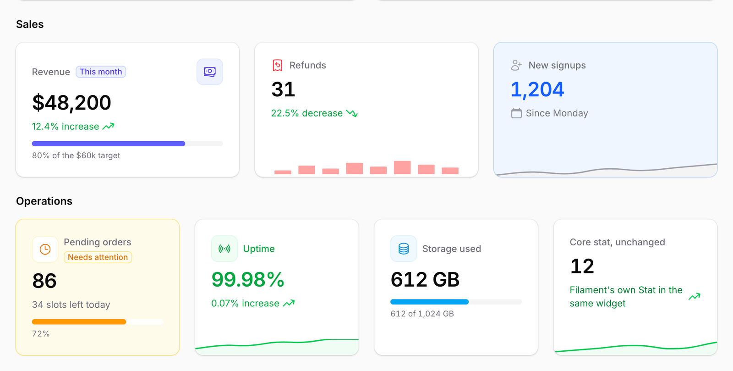The image size is (733, 371).
Task: Click the trend-down arrow after 22.5% decrease
Action: (x=352, y=113)
